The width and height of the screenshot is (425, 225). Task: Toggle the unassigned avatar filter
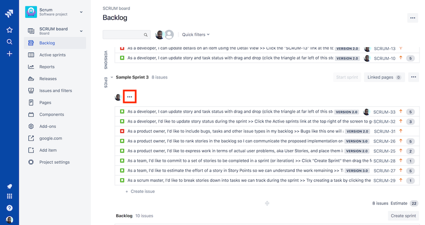coord(169,34)
